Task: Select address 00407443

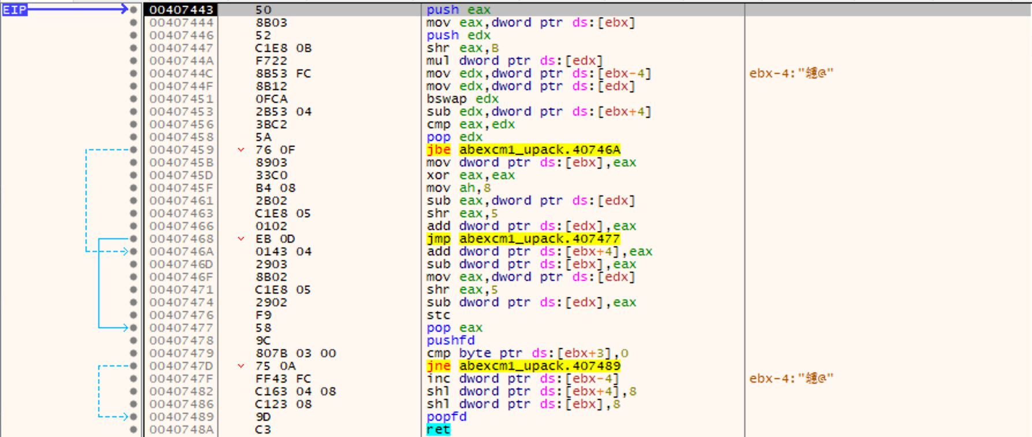Action: (x=181, y=10)
